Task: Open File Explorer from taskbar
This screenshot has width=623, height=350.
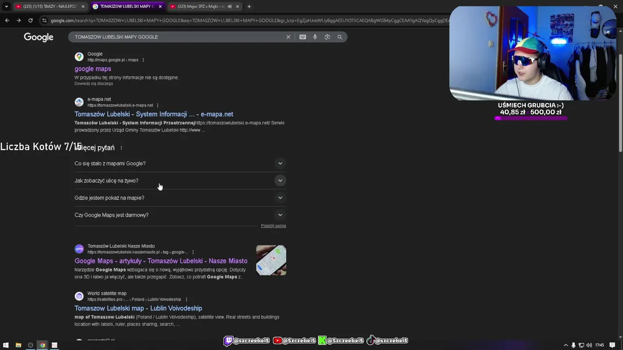Action: (18, 345)
